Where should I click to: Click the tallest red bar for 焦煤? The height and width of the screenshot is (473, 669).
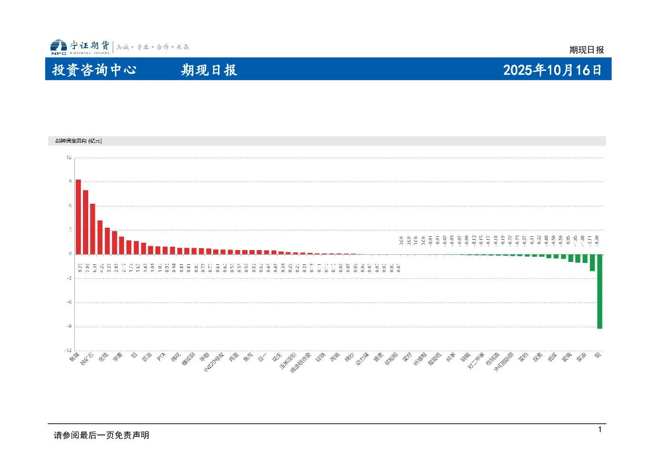(x=78, y=217)
